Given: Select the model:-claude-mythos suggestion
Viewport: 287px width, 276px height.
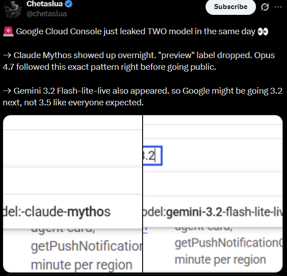Looking at the screenshot, I should tap(73, 212).
